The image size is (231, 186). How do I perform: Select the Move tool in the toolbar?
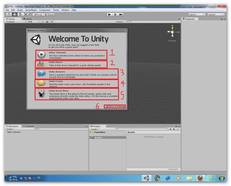(x=15, y=15)
